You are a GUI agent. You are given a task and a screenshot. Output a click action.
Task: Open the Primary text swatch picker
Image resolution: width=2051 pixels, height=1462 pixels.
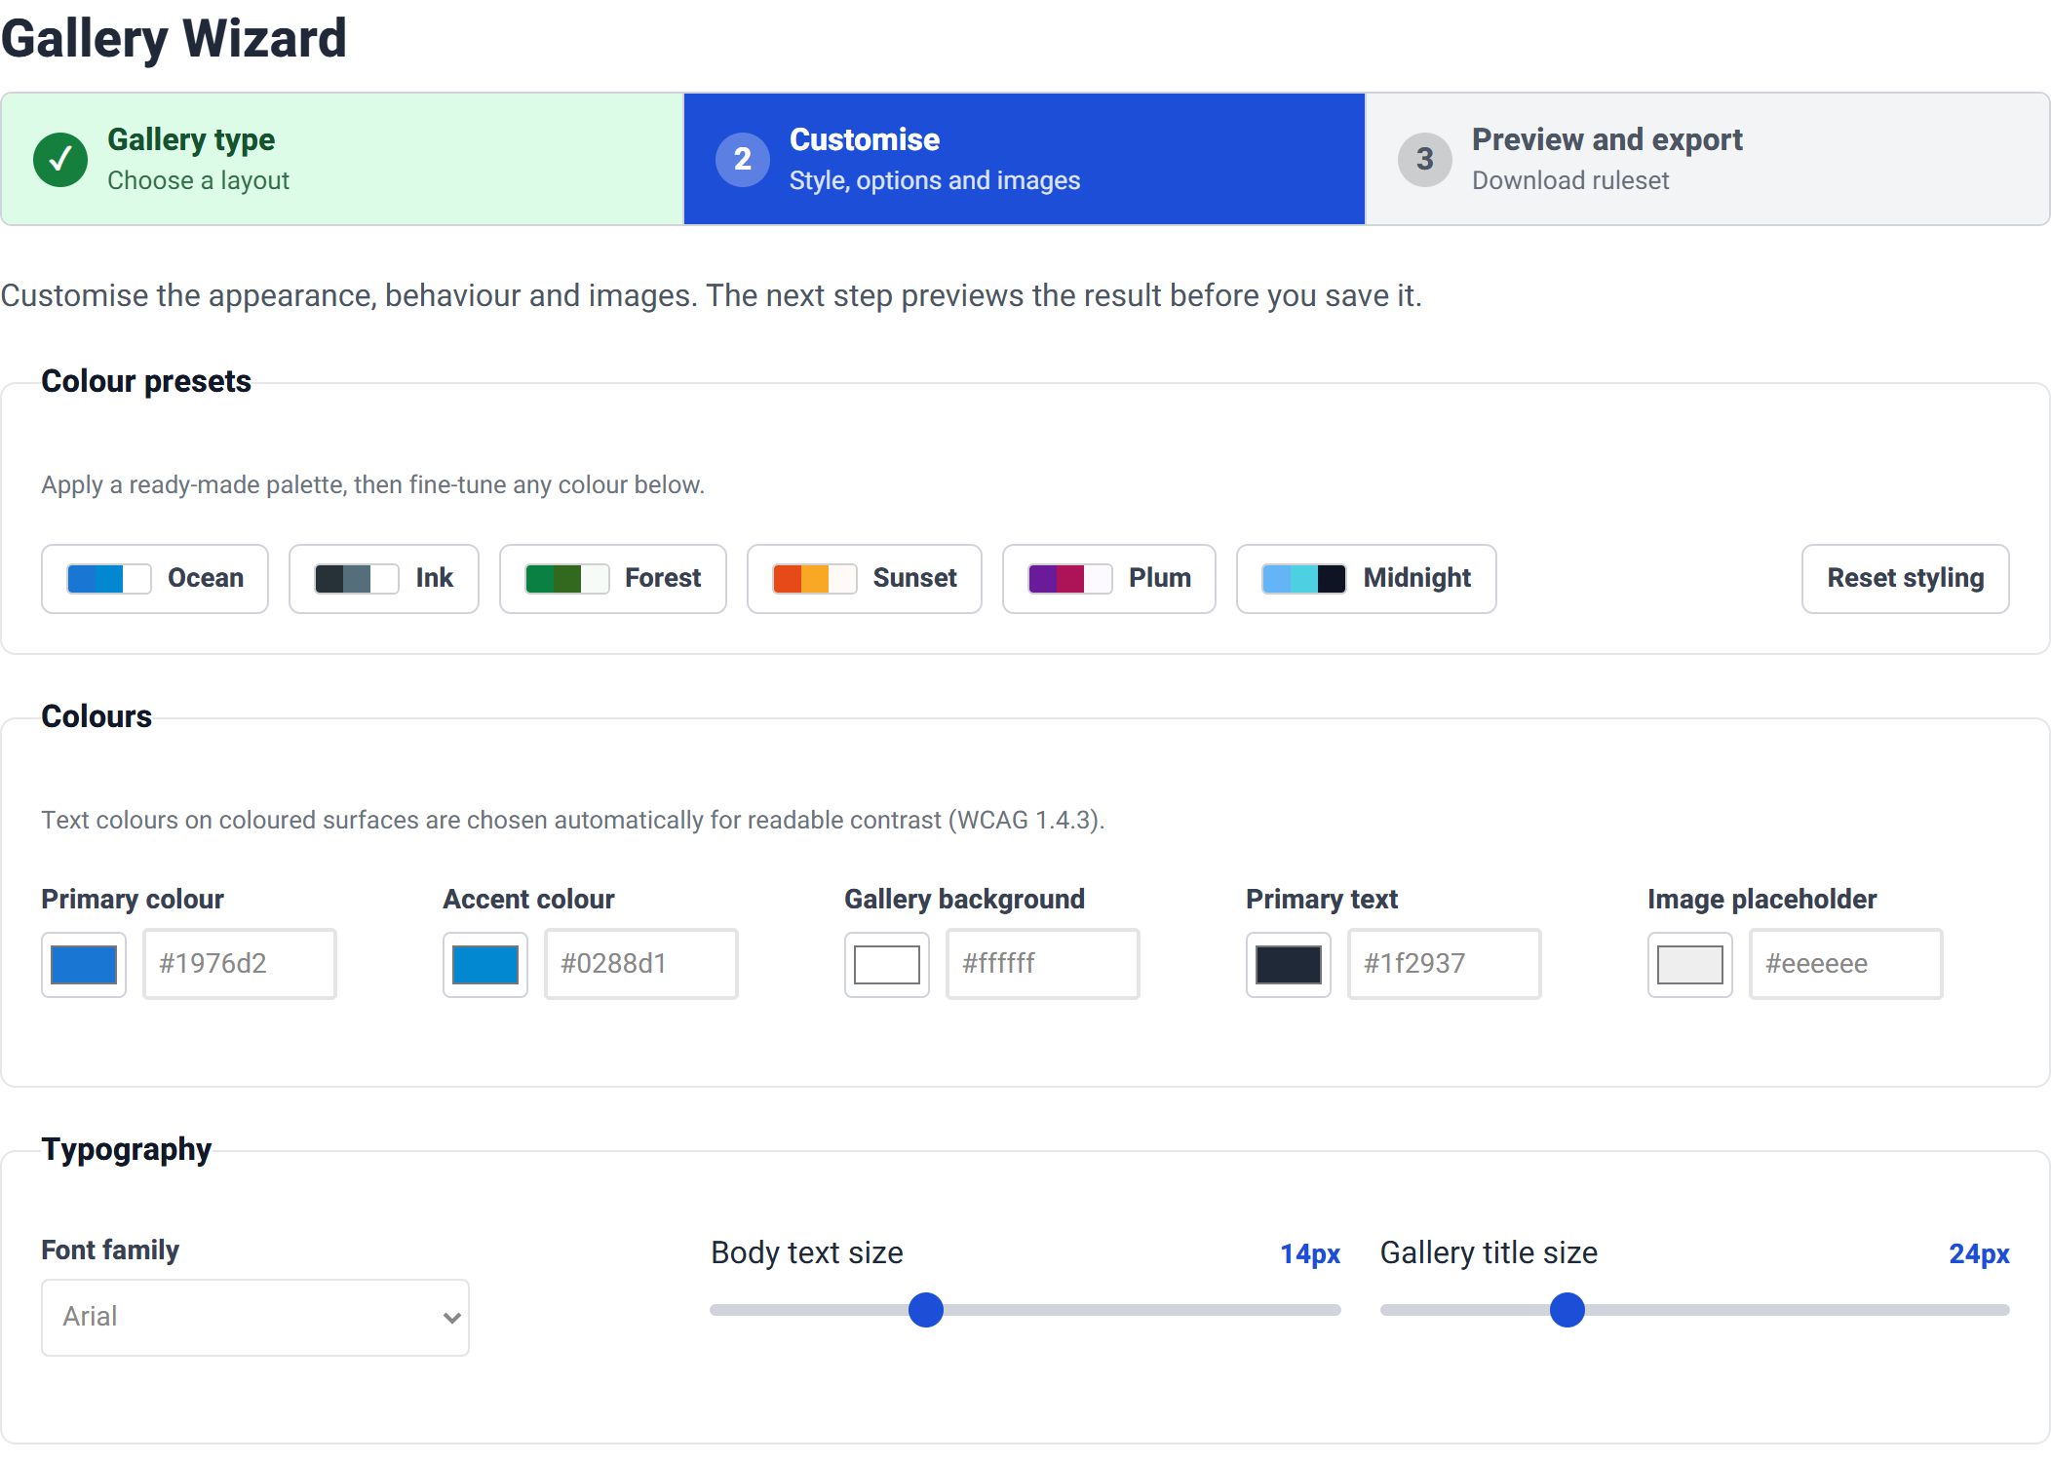pos(1289,965)
